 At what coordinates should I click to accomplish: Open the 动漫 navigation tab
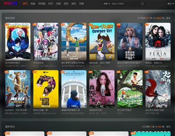tap(58, 4)
